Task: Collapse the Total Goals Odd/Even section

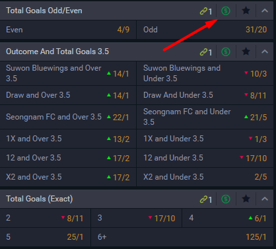Action: (x=265, y=11)
